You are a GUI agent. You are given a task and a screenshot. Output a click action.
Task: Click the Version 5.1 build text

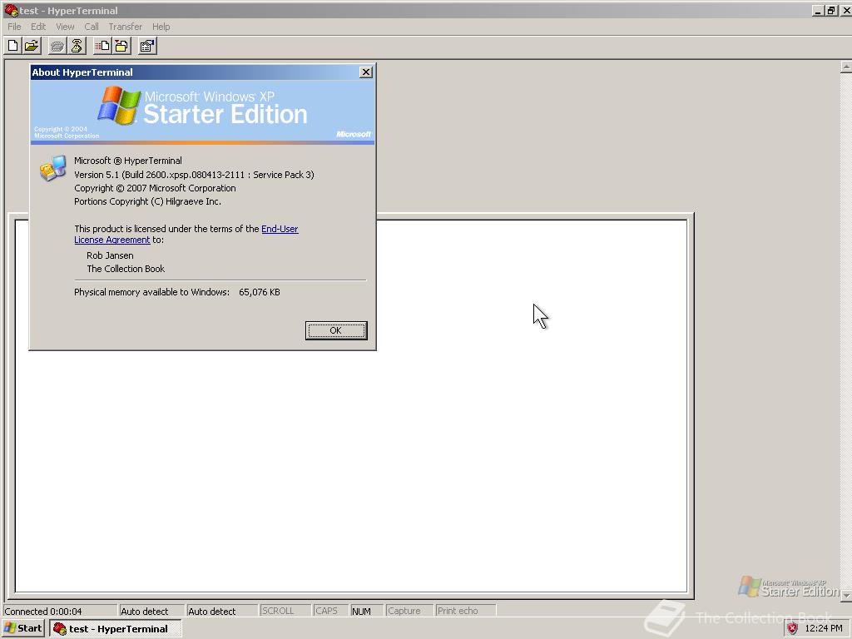(194, 175)
